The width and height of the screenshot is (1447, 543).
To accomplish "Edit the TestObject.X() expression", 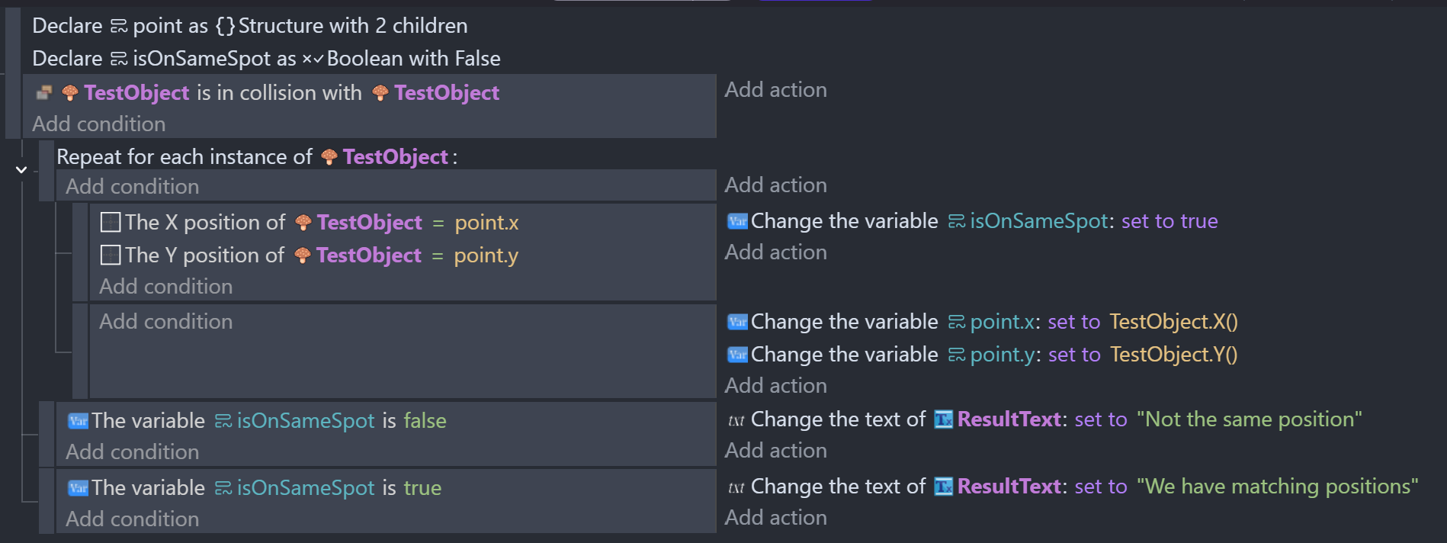I will click(x=1173, y=322).
